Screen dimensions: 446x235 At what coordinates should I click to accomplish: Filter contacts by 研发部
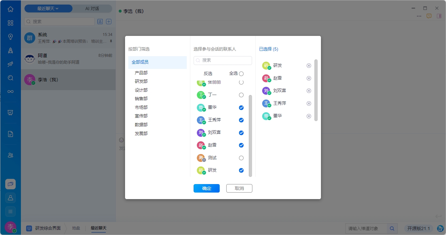tap(141, 81)
